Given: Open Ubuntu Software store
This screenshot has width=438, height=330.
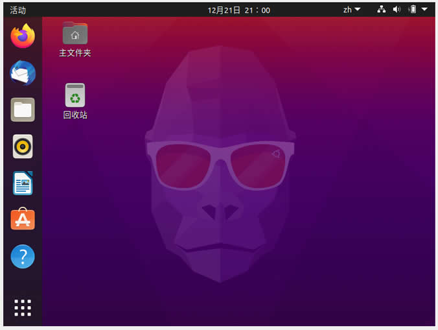Looking at the screenshot, I should [x=23, y=219].
